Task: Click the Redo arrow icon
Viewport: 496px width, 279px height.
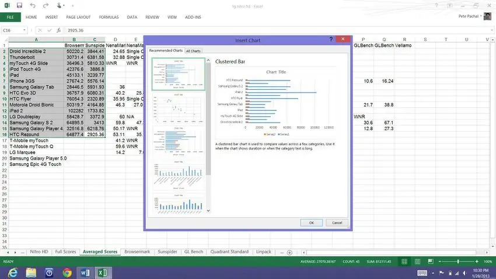Action: tap(46, 5)
